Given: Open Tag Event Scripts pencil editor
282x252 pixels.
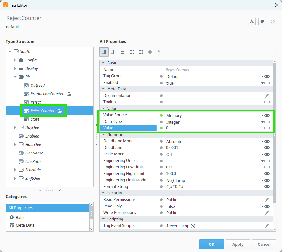Looking at the screenshot, I should point(267,226).
